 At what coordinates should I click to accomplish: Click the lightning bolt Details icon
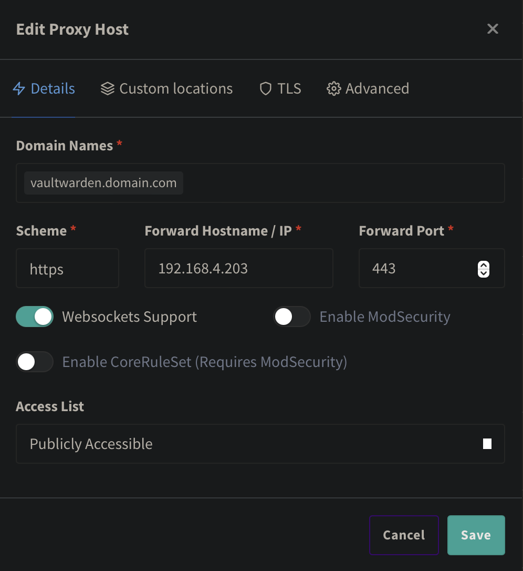coord(19,89)
